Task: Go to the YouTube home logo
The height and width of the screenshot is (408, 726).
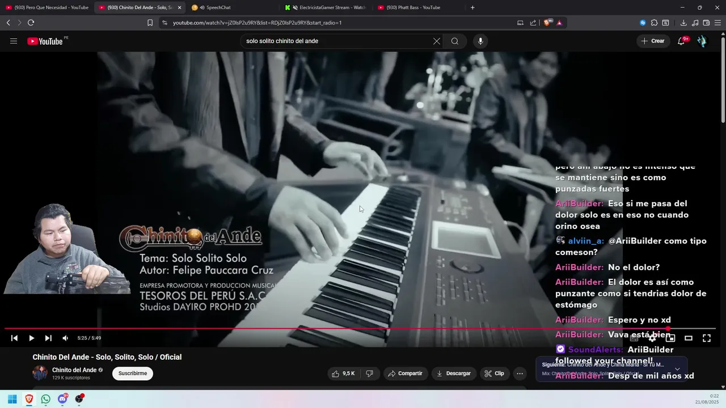Action: tap(45, 41)
